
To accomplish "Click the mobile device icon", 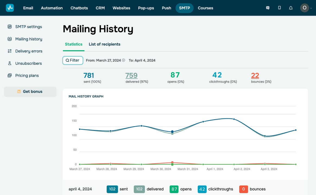I will (279, 8).
